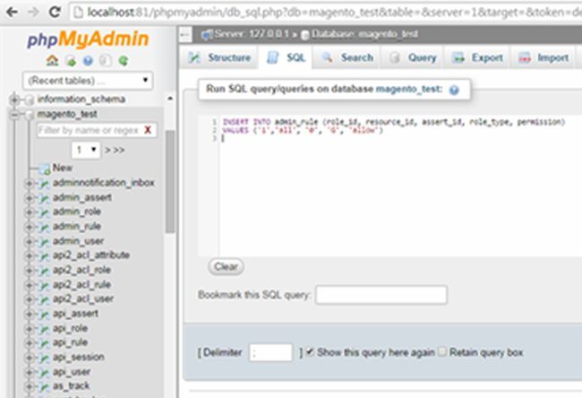Expand the api_rule table node
The height and width of the screenshot is (398, 582).
click(x=29, y=342)
